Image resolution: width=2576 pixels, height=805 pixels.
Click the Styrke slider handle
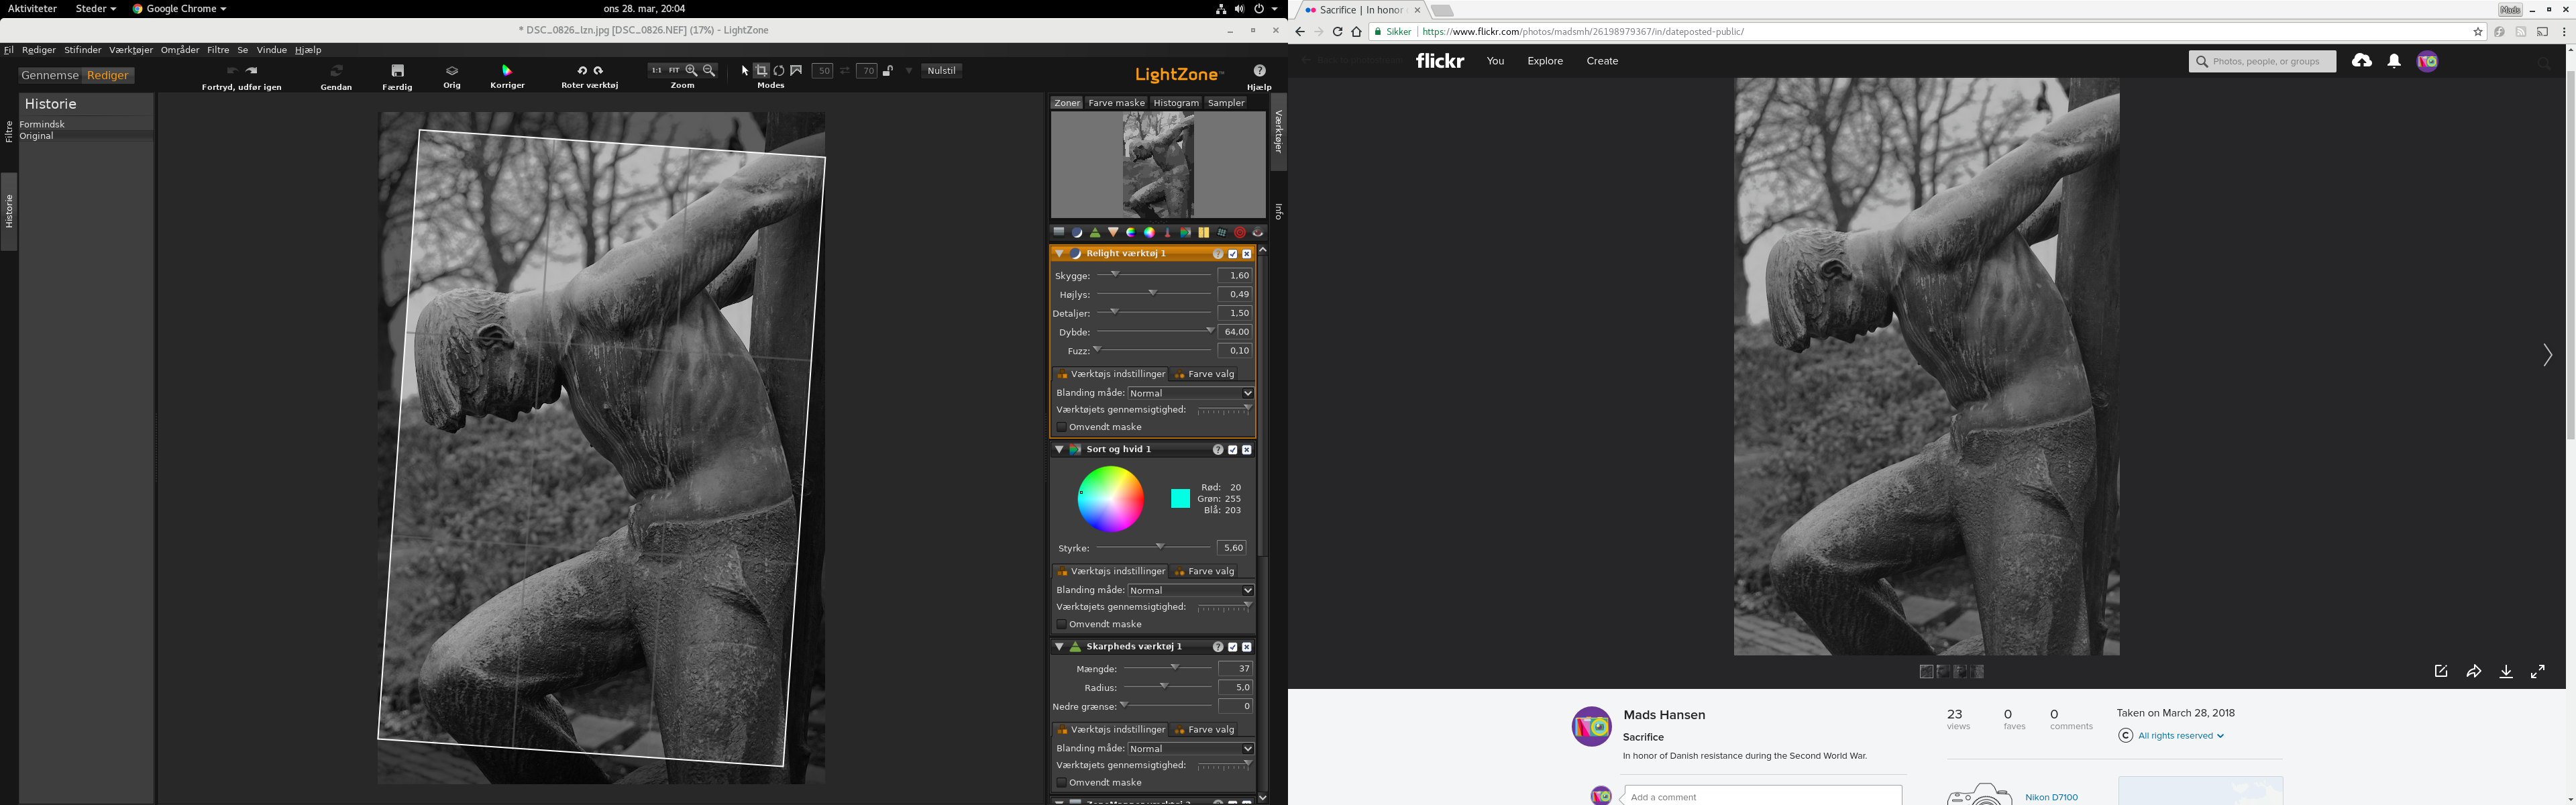1160,546
